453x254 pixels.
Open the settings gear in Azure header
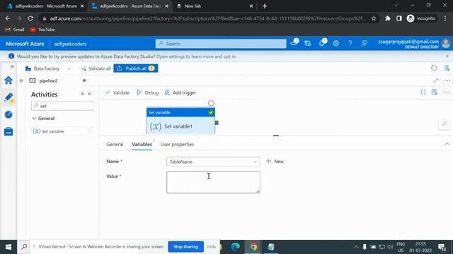pyautogui.click(x=336, y=44)
